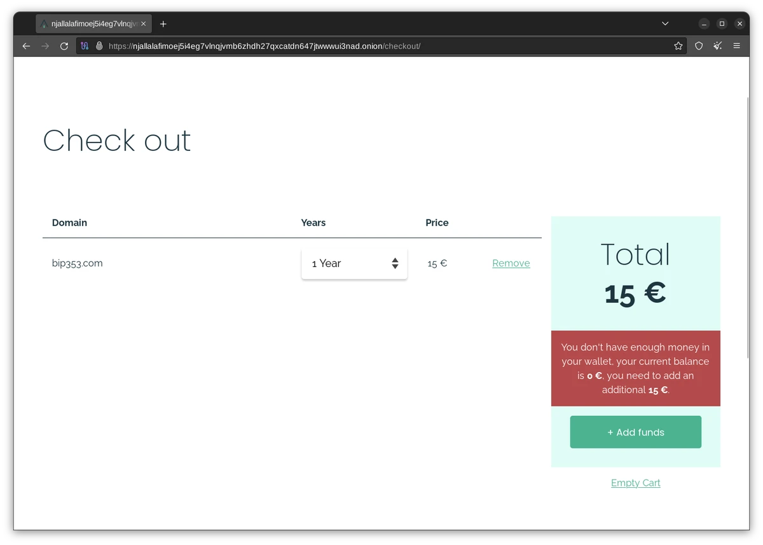The image size is (763, 545).
Task: Reload the checkout page
Action: click(64, 46)
